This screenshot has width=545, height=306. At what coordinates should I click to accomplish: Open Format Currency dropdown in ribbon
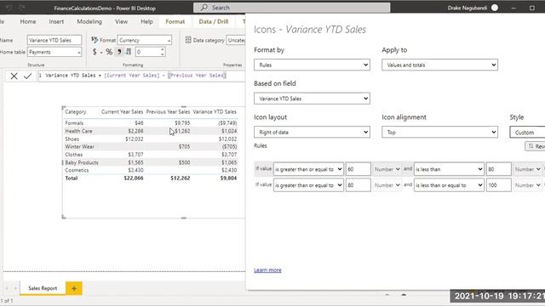(145, 40)
